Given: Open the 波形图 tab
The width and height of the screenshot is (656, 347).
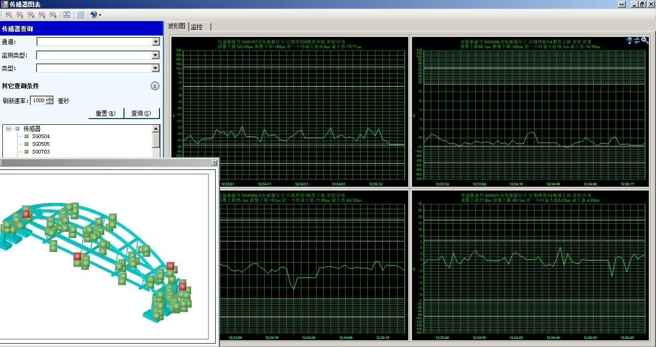Looking at the screenshot, I should pos(176,26).
